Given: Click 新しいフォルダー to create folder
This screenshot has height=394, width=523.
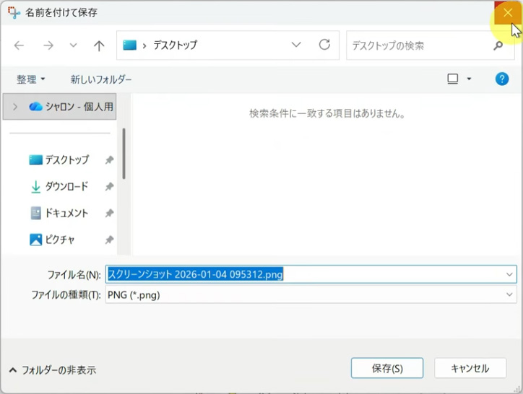Looking at the screenshot, I should click(x=100, y=79).
